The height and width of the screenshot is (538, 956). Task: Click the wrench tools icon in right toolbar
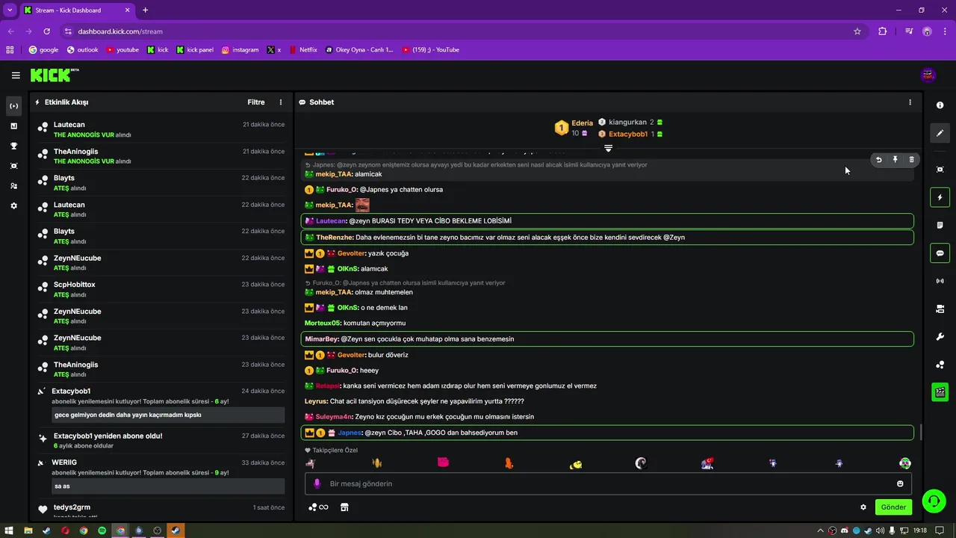click(x=940, y=336)
